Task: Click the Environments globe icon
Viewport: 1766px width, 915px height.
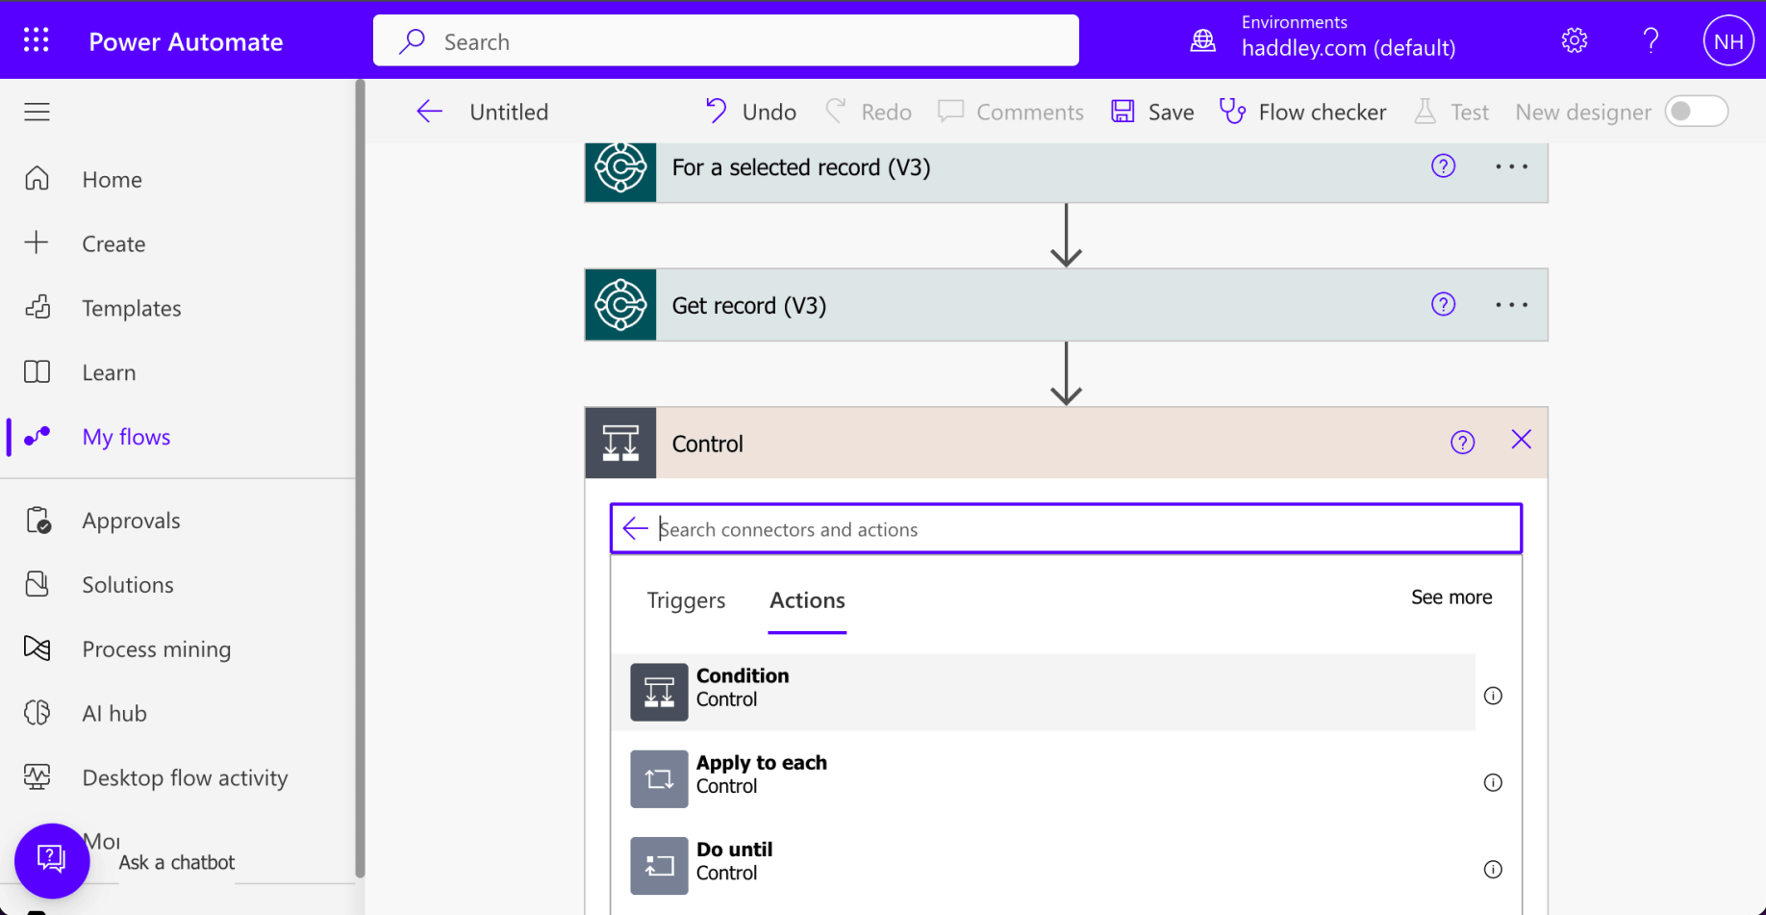Action: tap(1202, 40)
